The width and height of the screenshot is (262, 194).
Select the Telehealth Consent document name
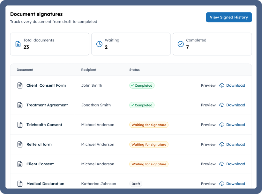pos(44,125)
